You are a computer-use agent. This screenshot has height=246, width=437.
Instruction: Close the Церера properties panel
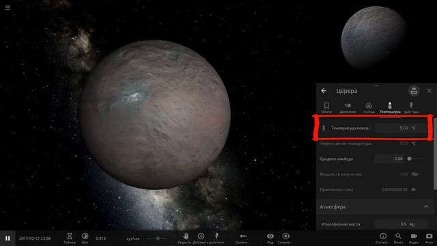pos(429,91)
